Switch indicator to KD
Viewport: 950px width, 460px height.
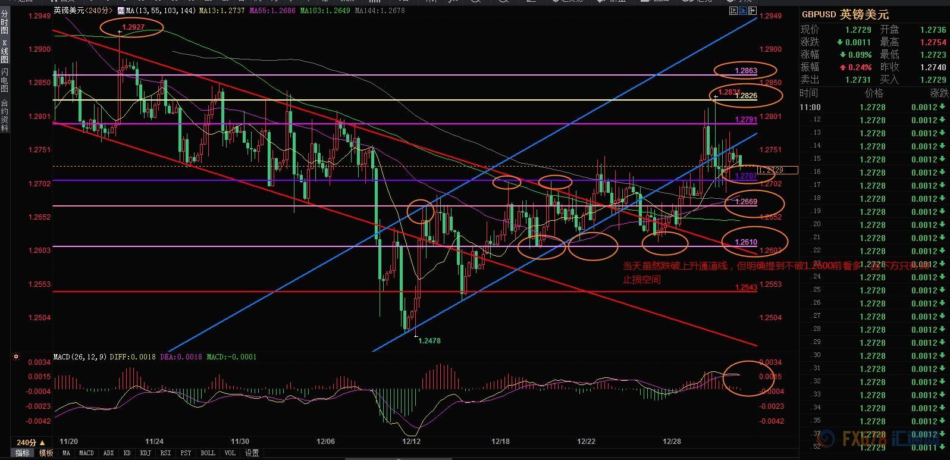click(127, 453)
